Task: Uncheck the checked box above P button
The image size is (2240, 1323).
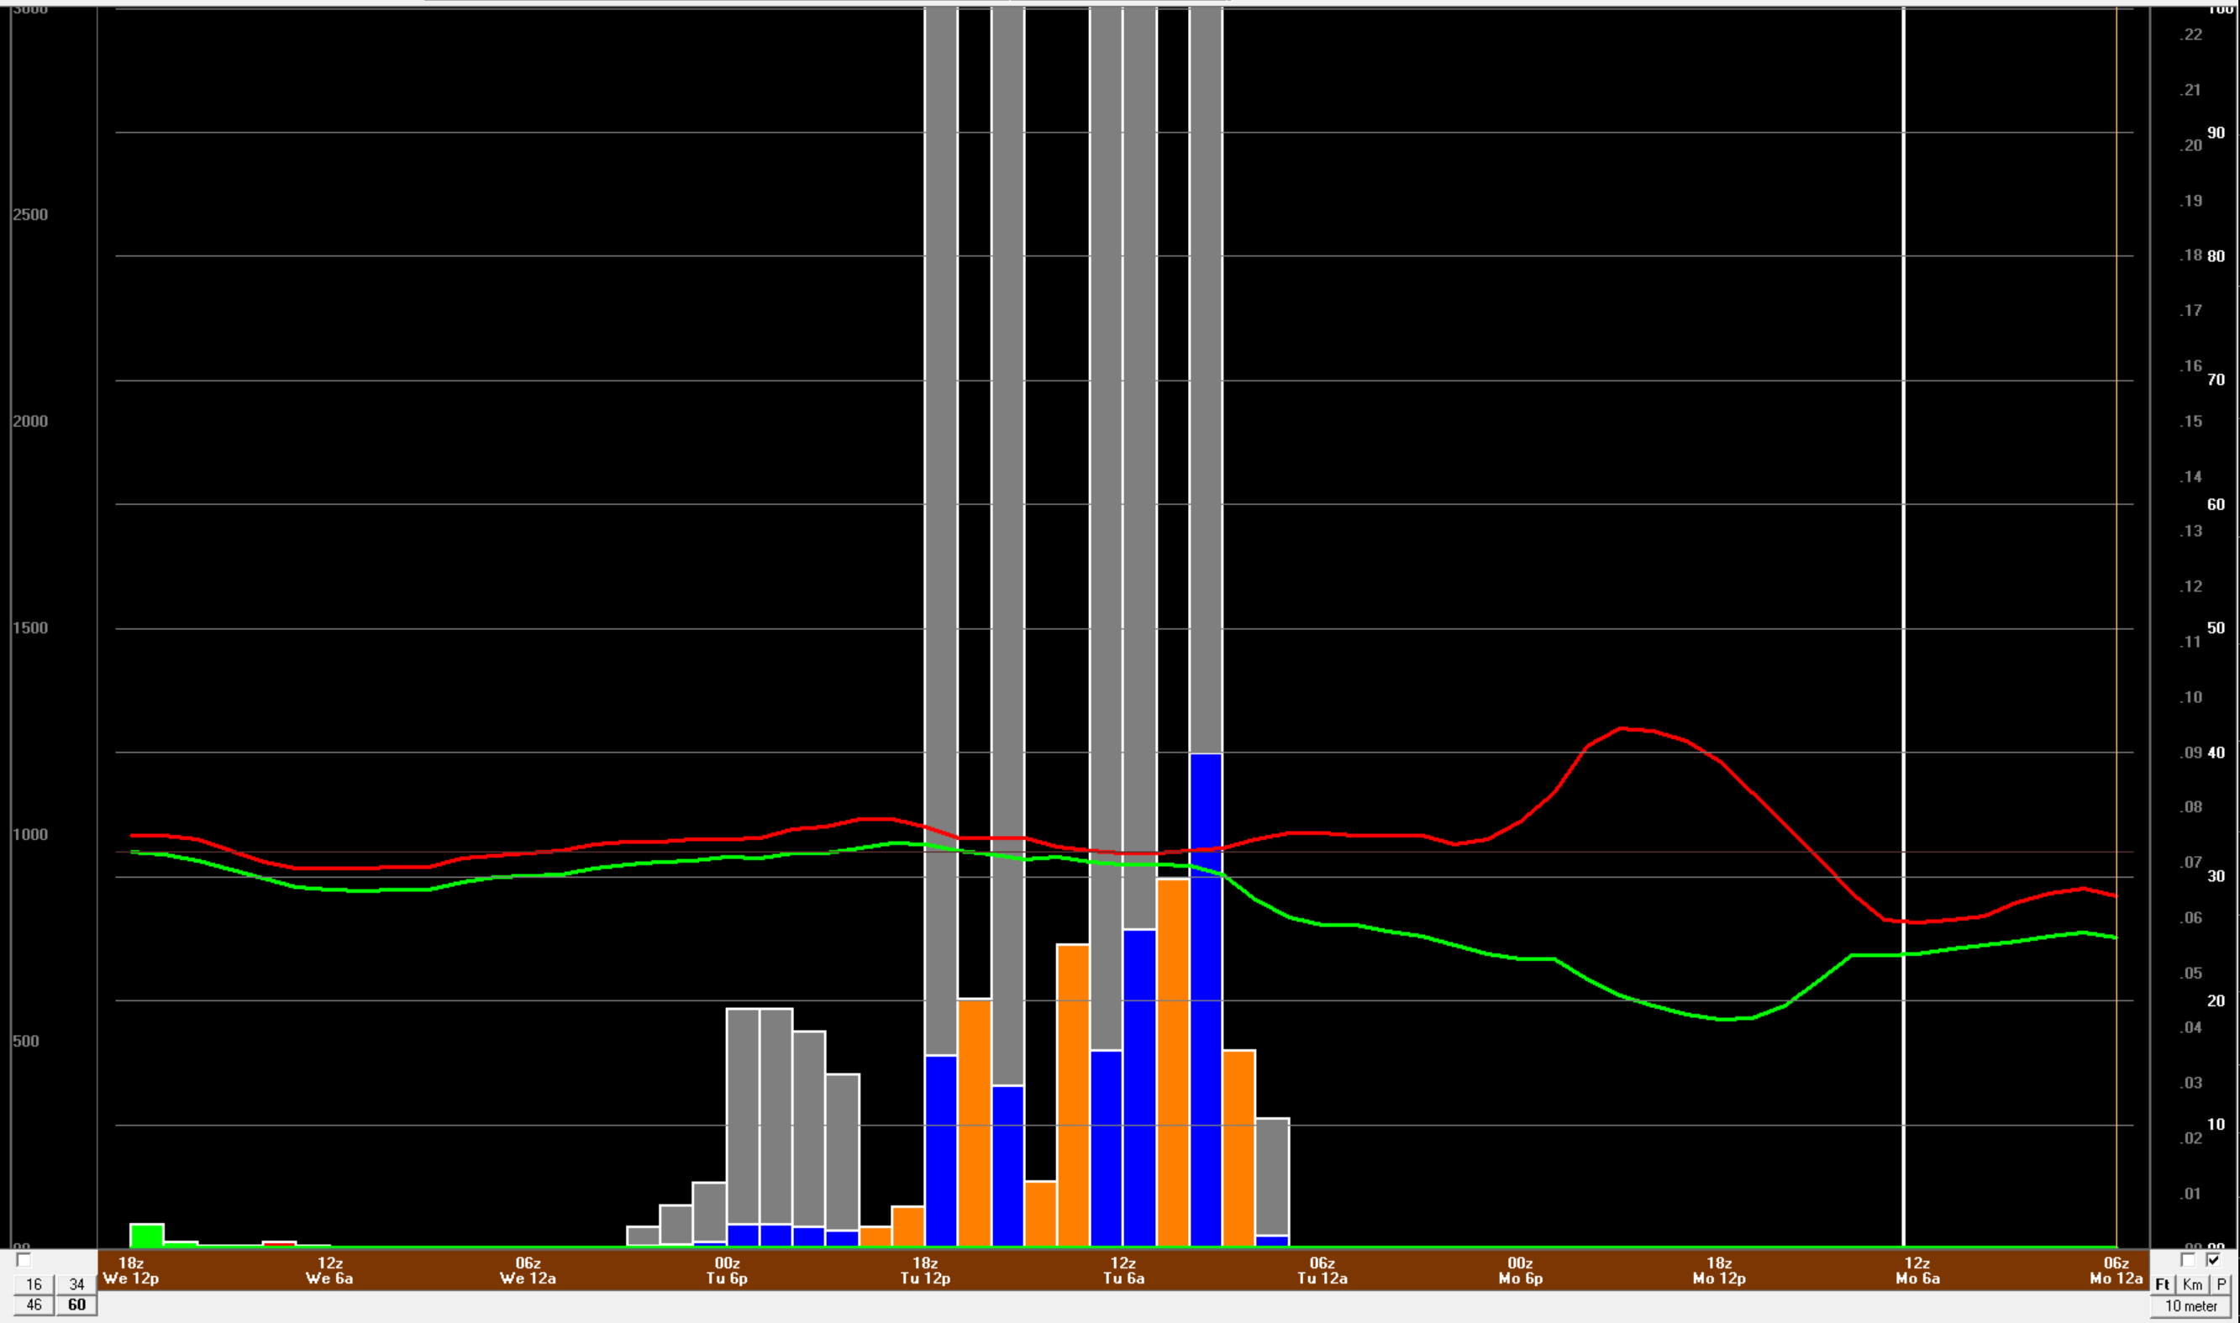Action: (2213, 1260)
